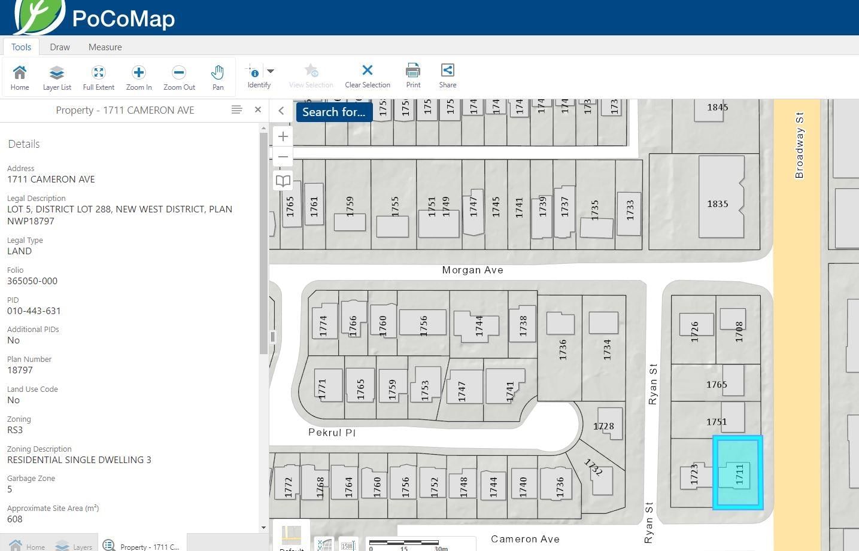Click the Search for... box

(x=334, y=112)
